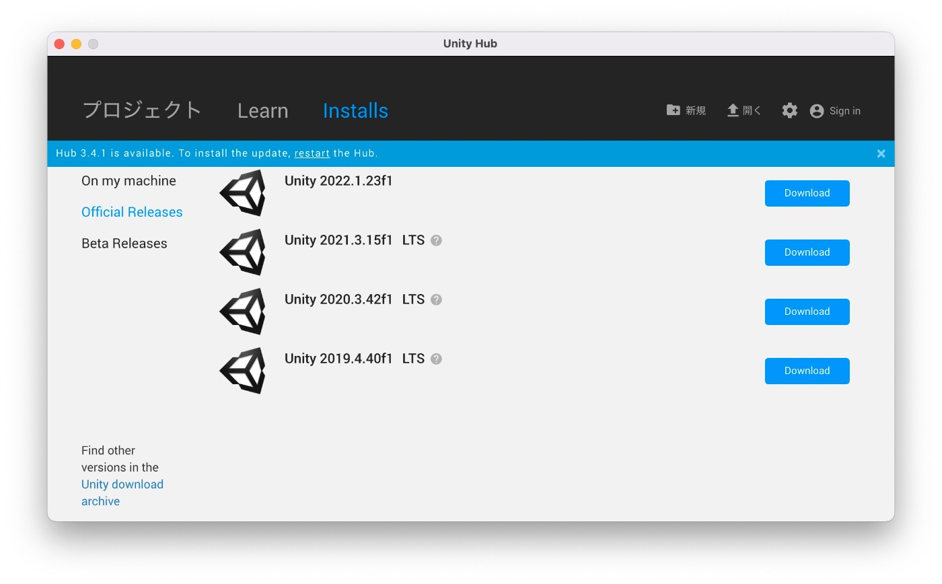Screen dimensions: 942x584
Task: Click the Unity logo for version 2019.4.40f1
Action: pyautogui.click(x=243, y=371)
